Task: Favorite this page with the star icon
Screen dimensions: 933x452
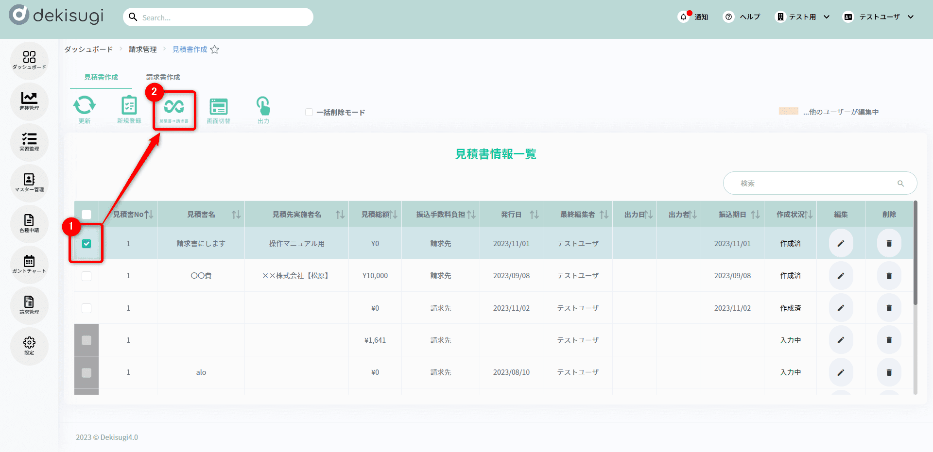Action: (x=215, y=50)
